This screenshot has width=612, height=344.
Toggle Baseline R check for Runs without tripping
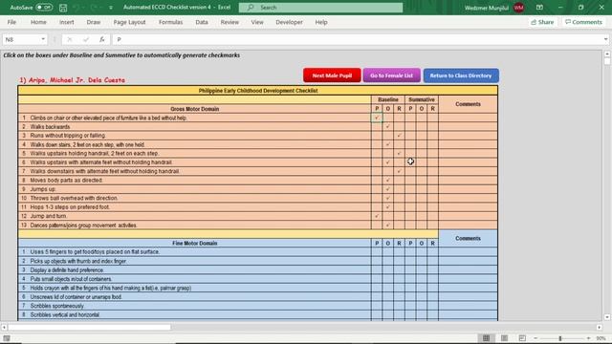click(x=399, y=136)
